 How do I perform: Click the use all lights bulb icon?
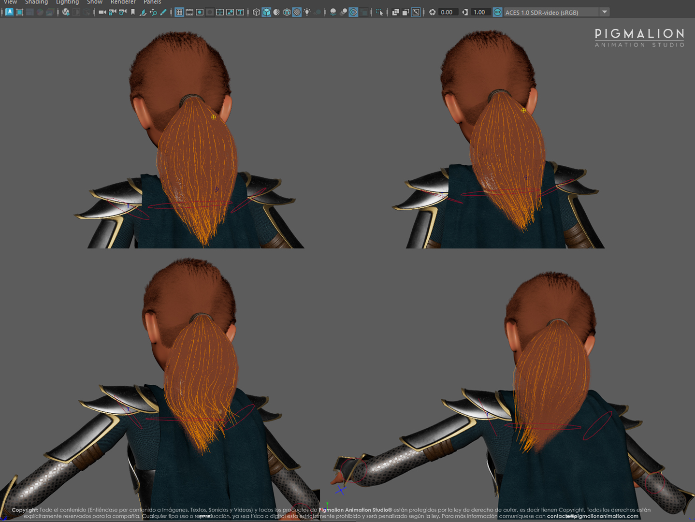coord(307,12)
